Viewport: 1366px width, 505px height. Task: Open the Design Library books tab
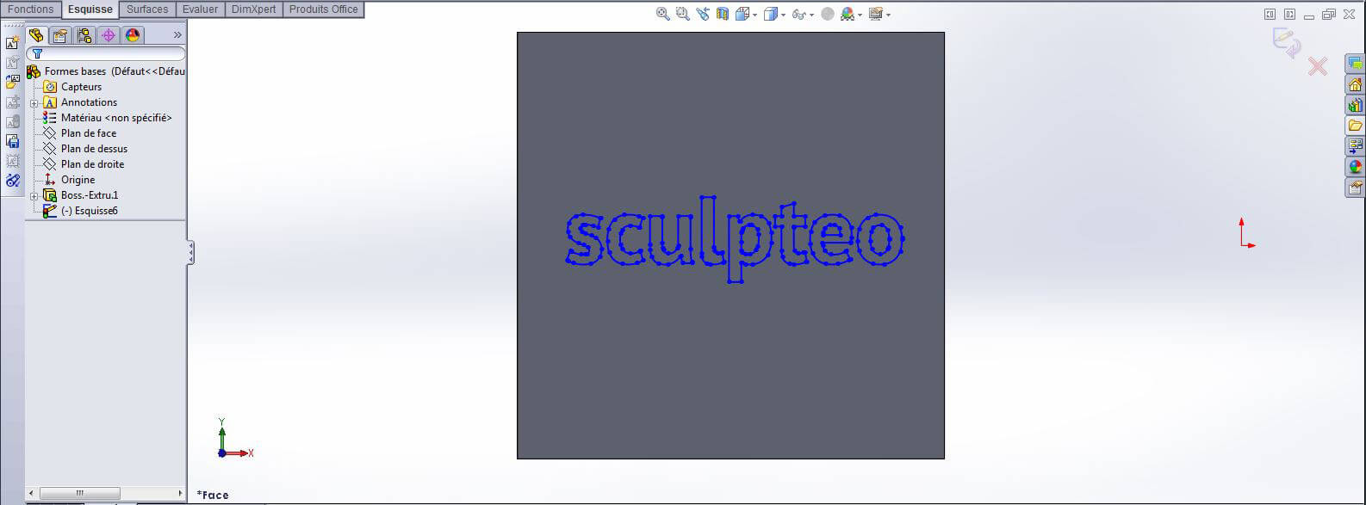point(1355,106)
